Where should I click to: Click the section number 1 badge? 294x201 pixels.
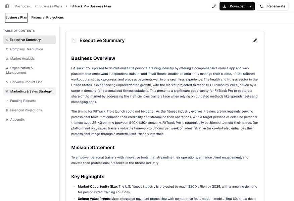74,41
